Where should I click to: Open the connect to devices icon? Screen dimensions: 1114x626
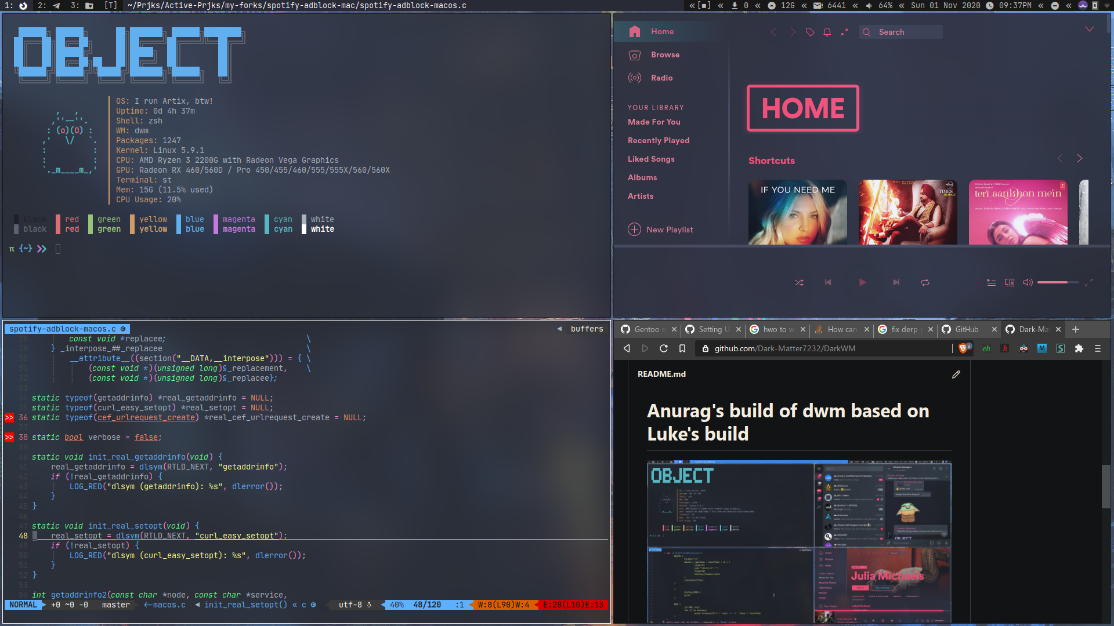pos(1010,283)
